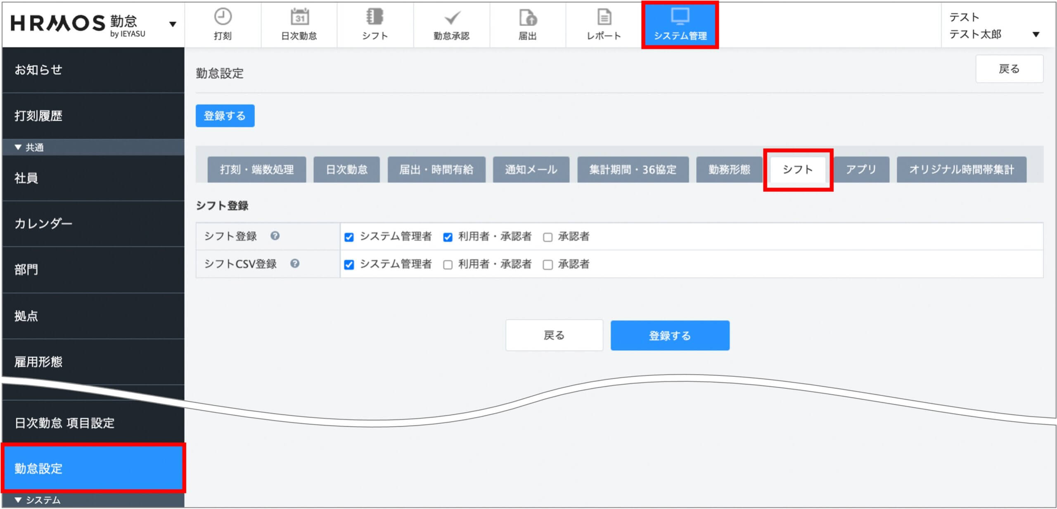Click the top-right 戻る button
Image resolution: width=1057 pixels, height=509 pixels.
[1009, 69]
